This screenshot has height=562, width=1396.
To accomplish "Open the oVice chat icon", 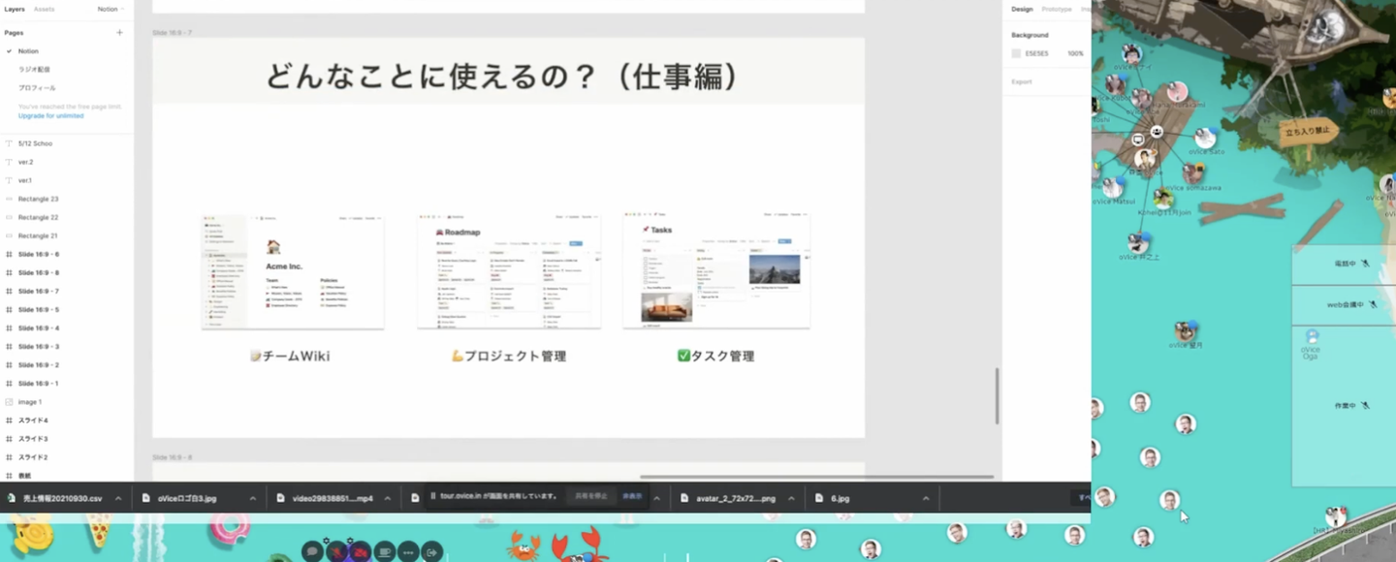I will click(x=312, y=551).
